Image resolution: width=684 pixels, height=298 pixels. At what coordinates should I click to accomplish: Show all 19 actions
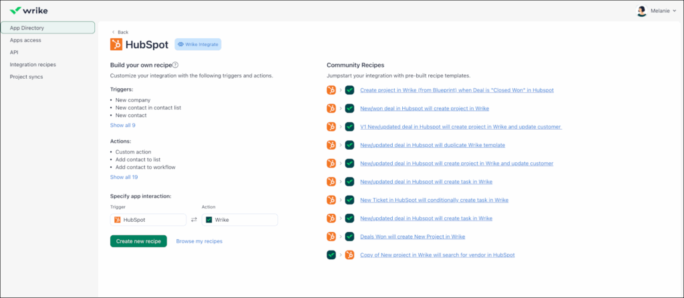[x=124, y=177]
